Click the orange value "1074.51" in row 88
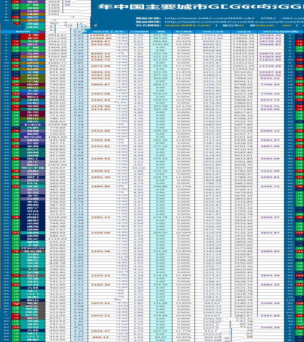This screenshot has width=304, height=342. click(101, 303)
